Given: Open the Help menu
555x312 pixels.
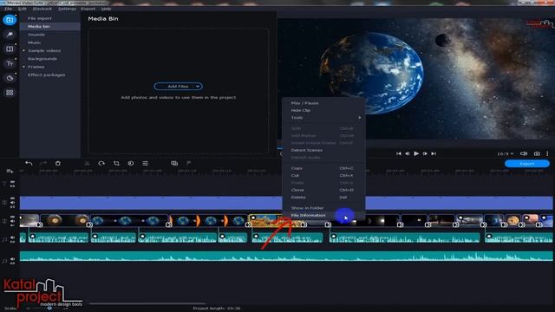Looking at the screenshot, I should [x=106, y=9].
